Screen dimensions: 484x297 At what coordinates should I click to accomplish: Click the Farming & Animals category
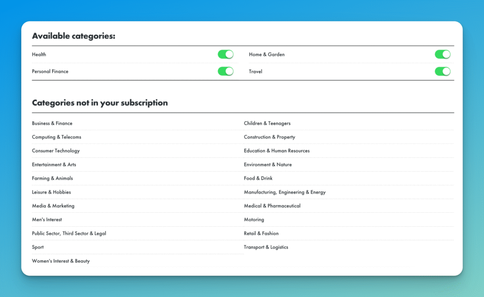pos(52,178)
